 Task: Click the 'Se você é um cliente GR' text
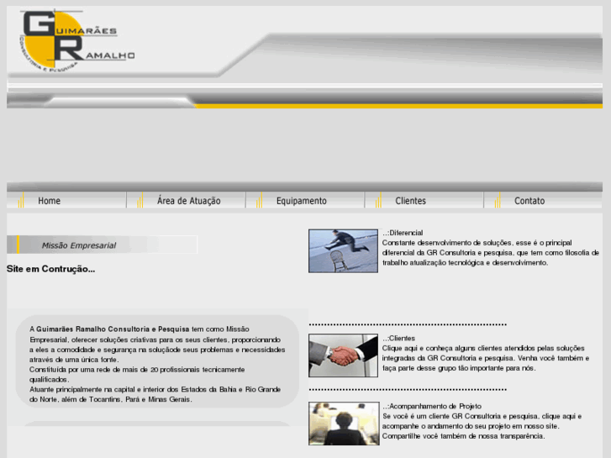pos(422,416)
